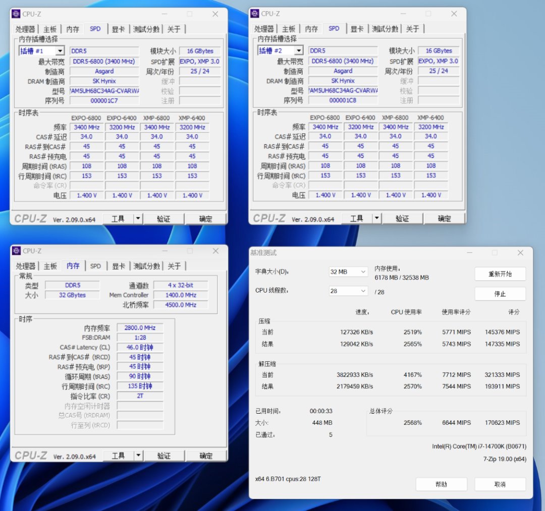Image resolution: width=545 pixels, height=511 pixels.
Task: Expand the 工具 arrow in memory window
Action: coord(138,456)
